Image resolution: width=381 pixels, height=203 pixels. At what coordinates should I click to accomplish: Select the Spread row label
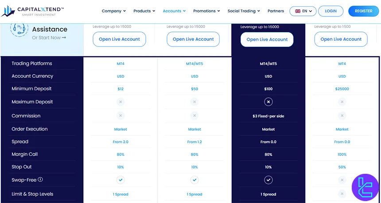click(20, 142)
